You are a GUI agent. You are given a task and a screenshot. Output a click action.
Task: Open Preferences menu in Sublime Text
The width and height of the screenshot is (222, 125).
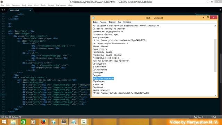(x=61, y=6)
